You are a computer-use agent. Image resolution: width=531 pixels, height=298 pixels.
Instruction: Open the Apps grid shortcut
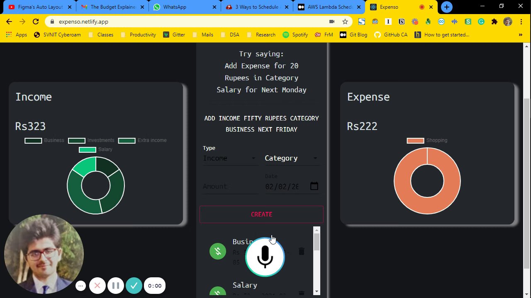pyautogui.click(x=17, y=35)
